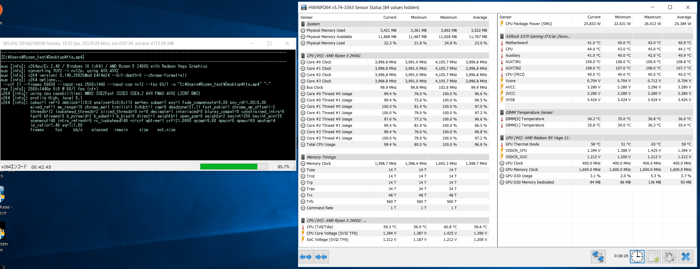The image size is (700, 269).
Task: Click left panel Minimum column header
Action: click(x=413, y=17)
